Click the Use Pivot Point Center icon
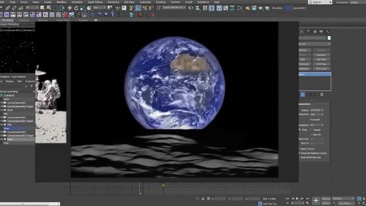The image size is (366, 206). 110,8
